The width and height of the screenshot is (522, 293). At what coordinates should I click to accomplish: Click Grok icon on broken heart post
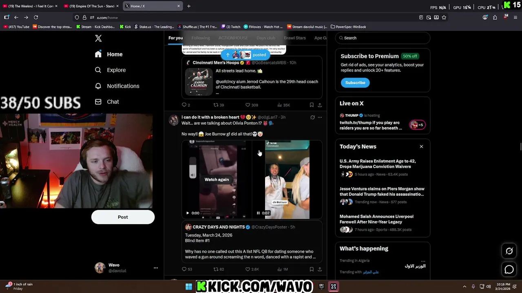tap(312, 117)
